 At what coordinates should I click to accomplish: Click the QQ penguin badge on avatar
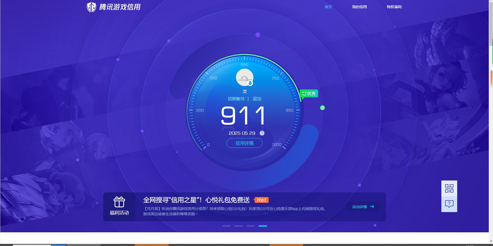point(250,83)
